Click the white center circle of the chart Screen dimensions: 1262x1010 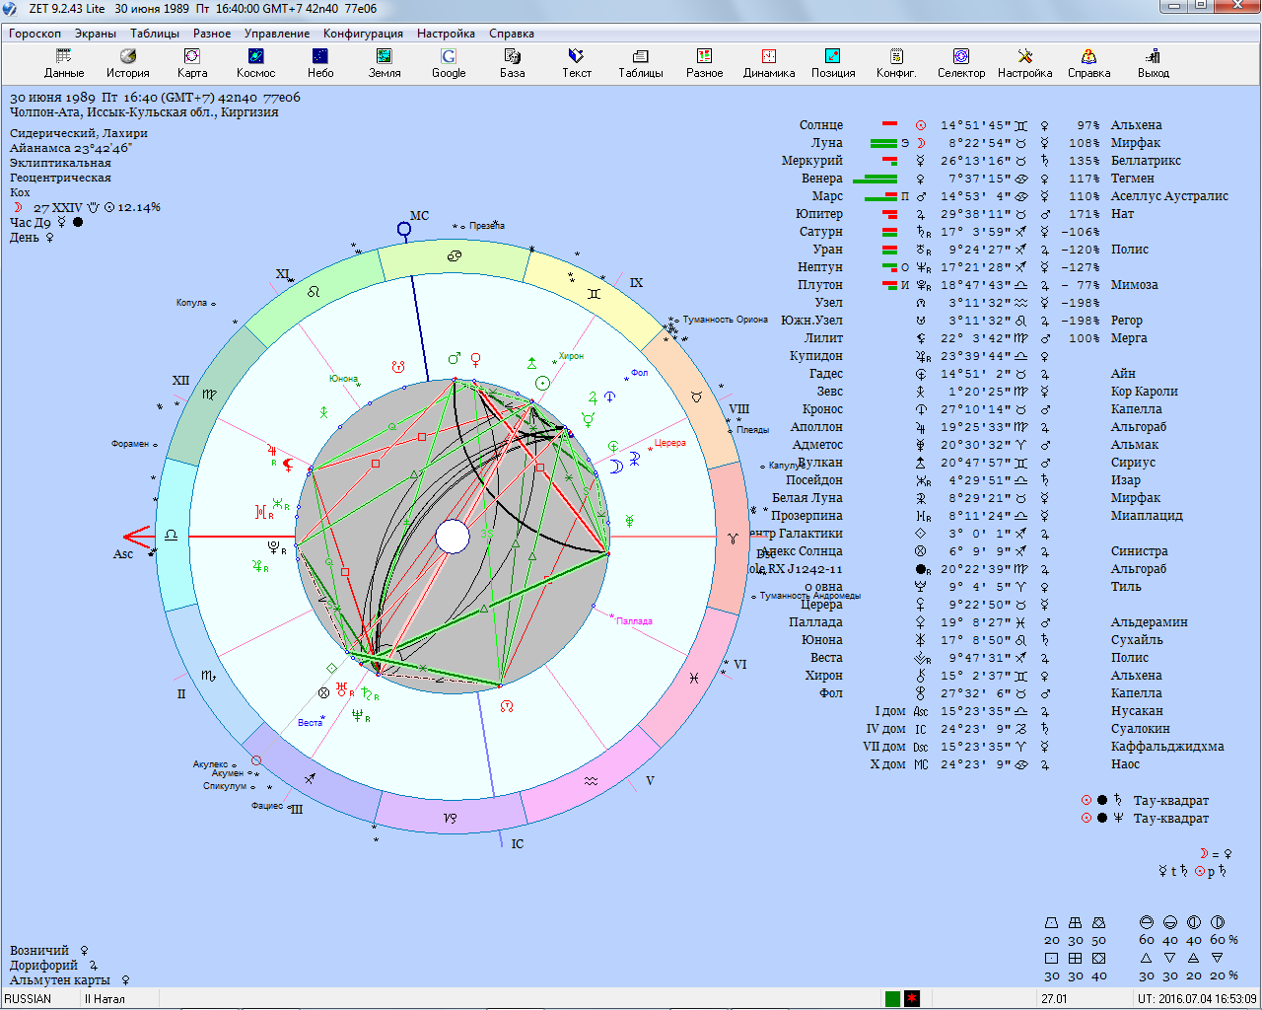click(453, 538)
